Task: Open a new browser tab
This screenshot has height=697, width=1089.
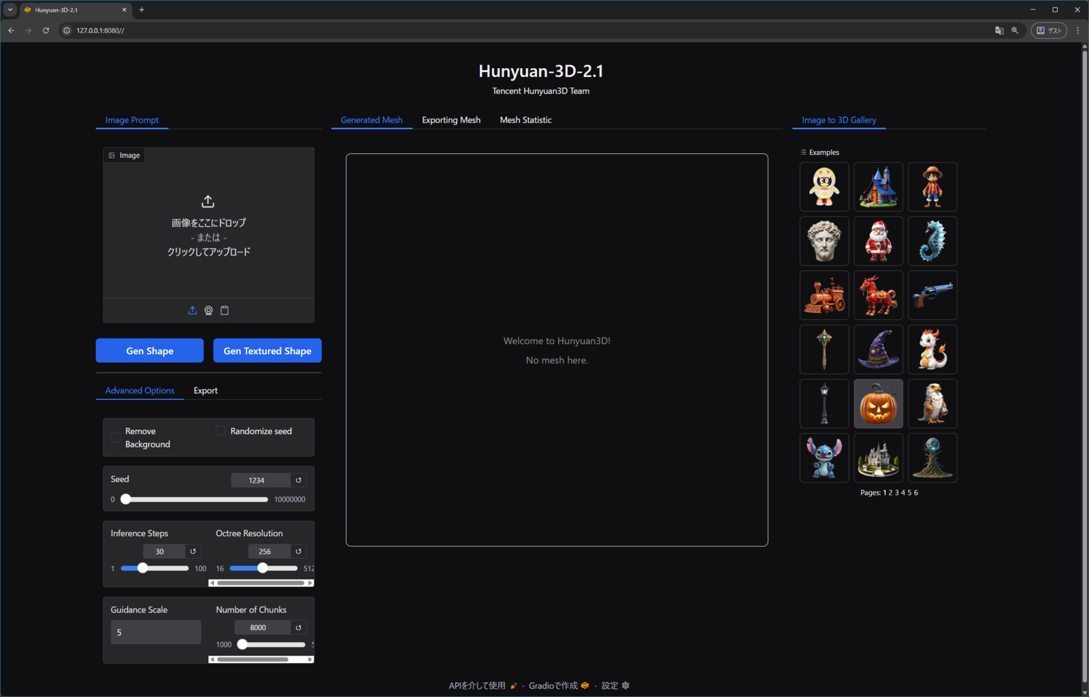Action: pyautogui.click(x=142, y=10)
